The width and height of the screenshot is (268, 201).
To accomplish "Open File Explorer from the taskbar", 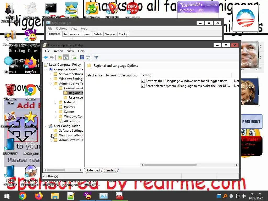I will click(55, 196).
